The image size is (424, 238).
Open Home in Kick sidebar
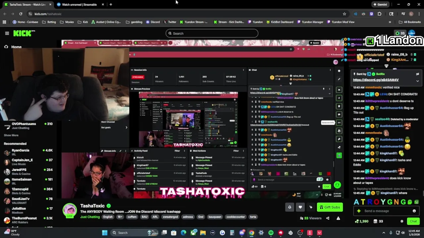pos(16,47)
